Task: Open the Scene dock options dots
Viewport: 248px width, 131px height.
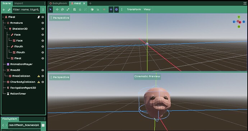Action: pos(45,3)
